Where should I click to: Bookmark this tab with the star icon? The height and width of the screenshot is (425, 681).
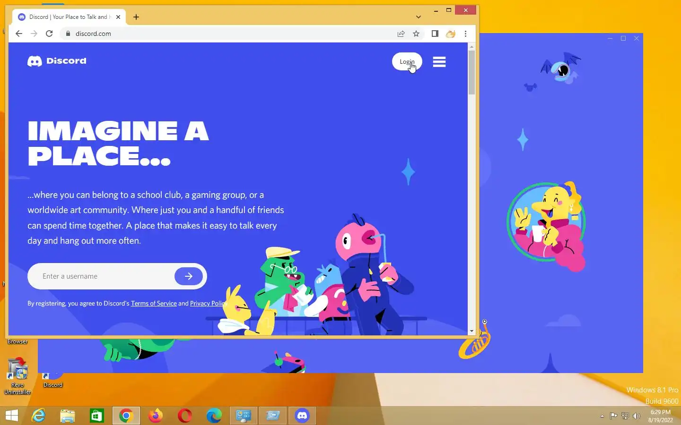pos(416,34)
